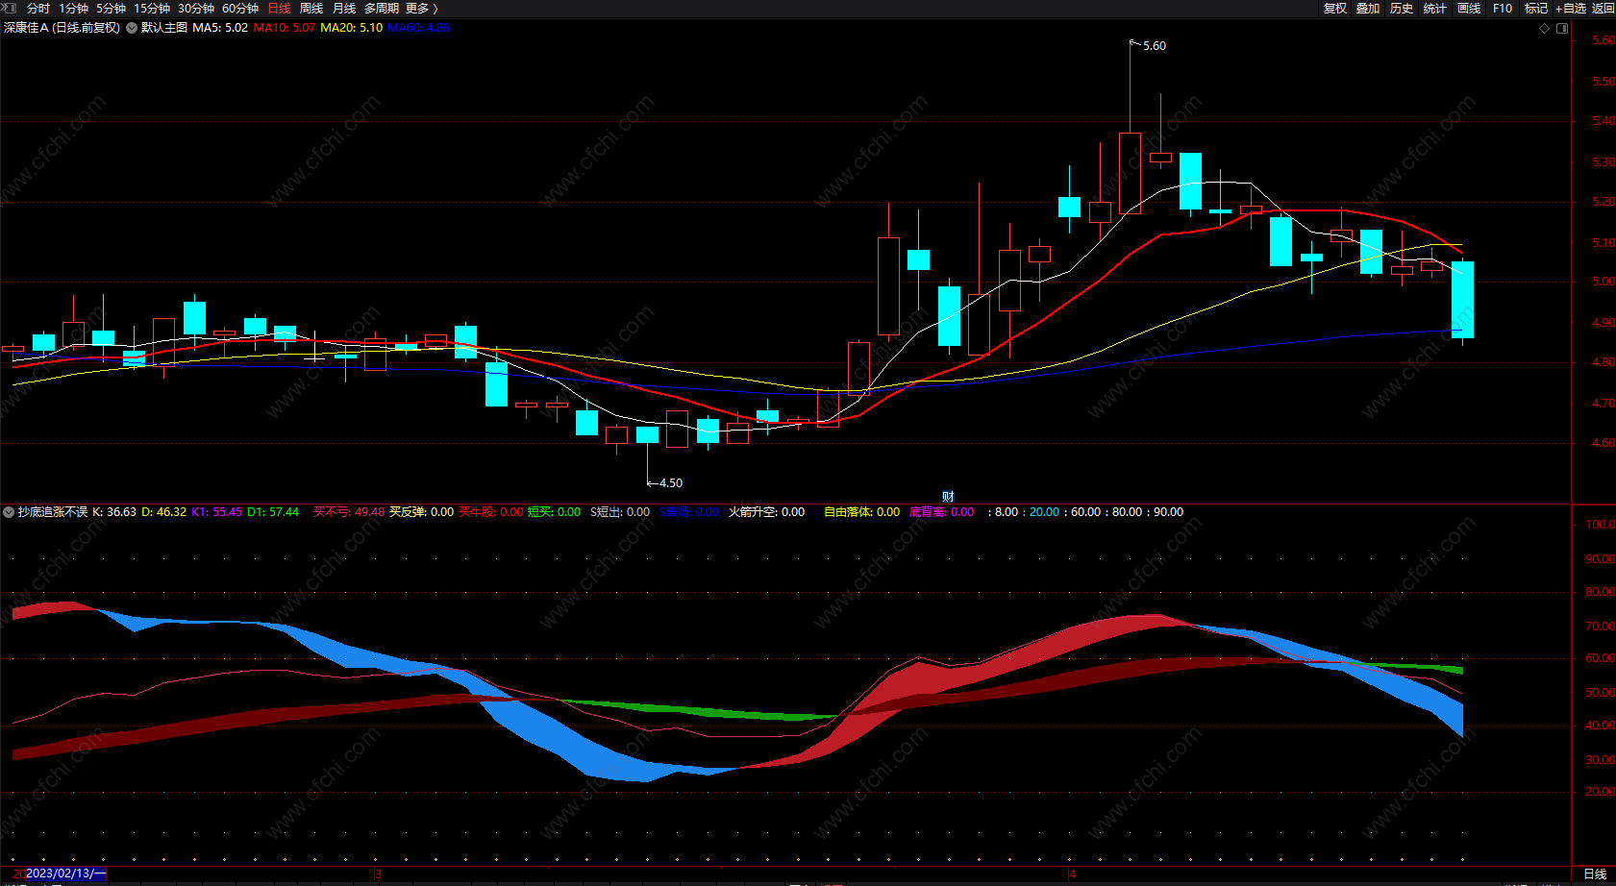Click the D: 46.32 indicator value
The height and width of the screenshot is (886, 1616).
(x=164, y=512)
